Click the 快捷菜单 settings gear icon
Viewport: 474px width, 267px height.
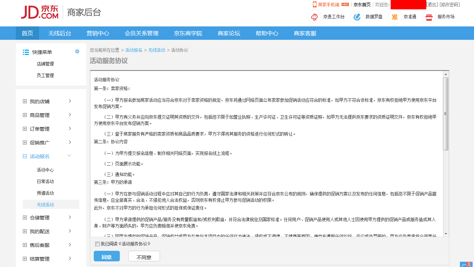click(77, 52)
